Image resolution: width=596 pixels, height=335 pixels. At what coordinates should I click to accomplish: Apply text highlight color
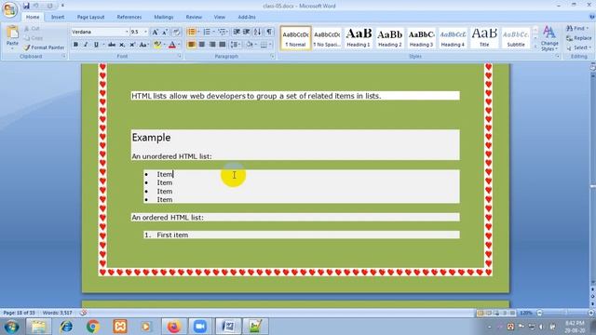click(x=157, y=45)
